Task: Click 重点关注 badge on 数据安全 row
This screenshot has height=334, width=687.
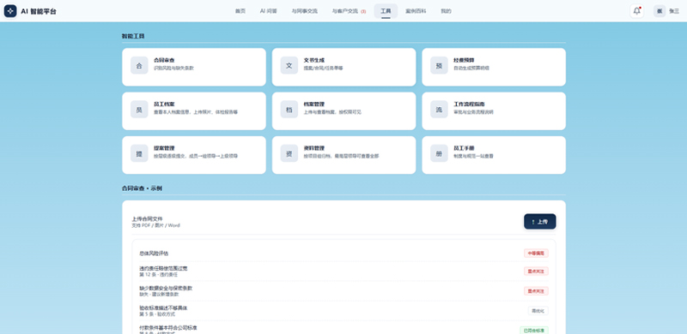Action: [536, 290]
